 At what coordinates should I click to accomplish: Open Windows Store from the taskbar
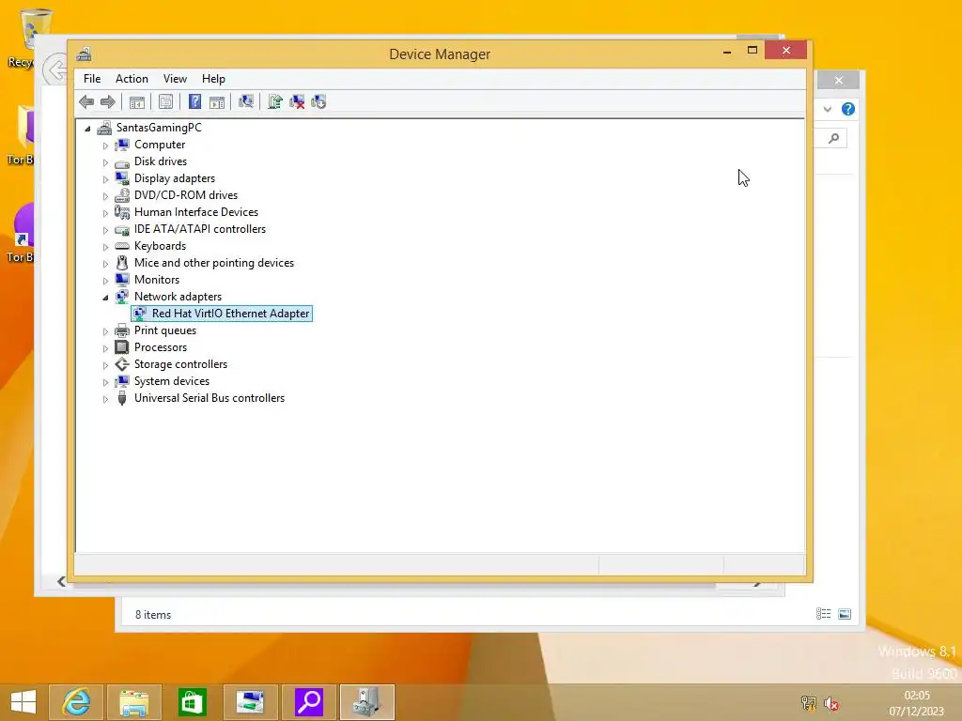192,702
